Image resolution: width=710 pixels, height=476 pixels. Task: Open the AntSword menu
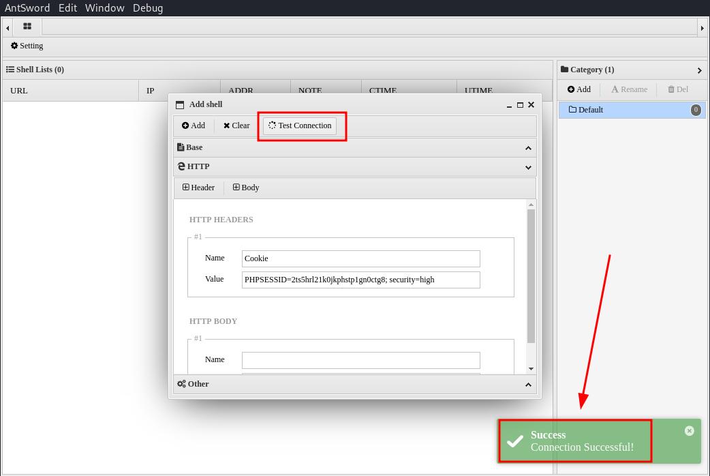27,8
